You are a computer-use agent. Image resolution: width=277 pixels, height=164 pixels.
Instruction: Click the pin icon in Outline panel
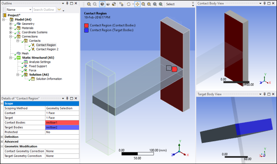point(67,3)
